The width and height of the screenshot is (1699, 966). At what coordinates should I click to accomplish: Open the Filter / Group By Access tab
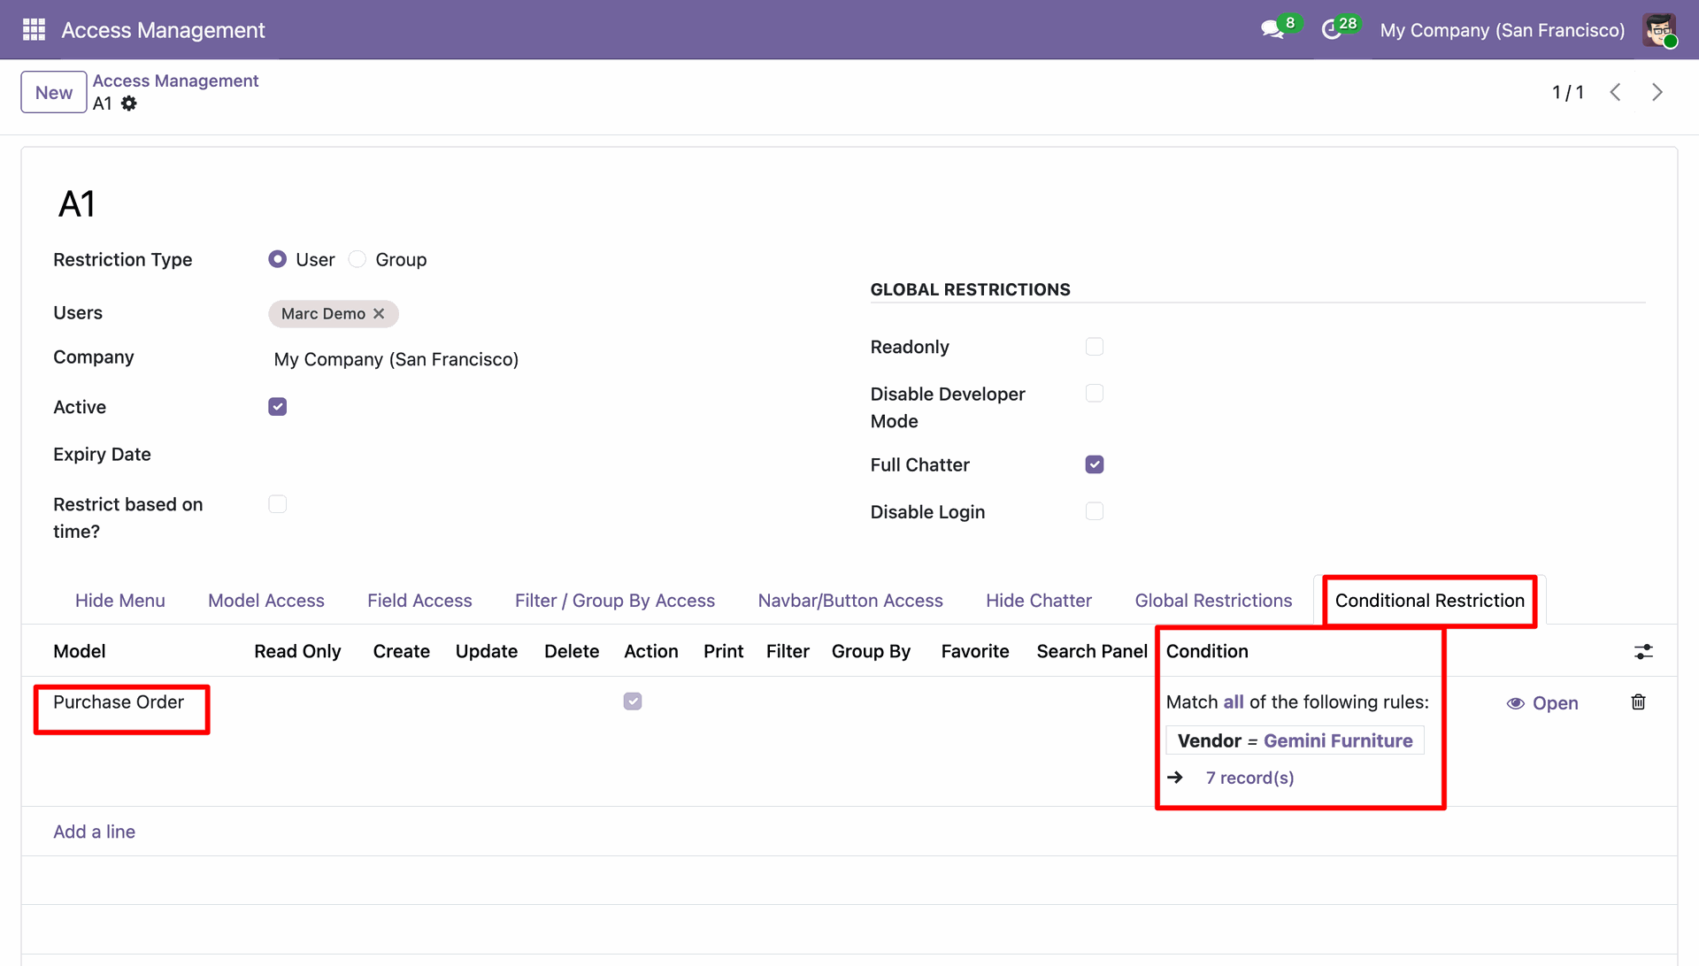click(615, 601)
